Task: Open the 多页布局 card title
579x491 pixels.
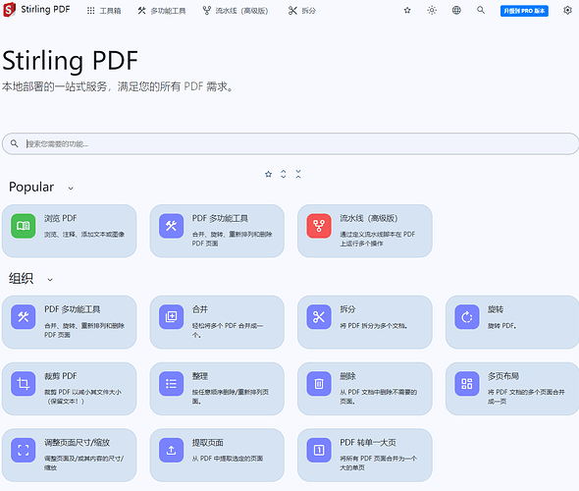Action: pyautogui.click(x=503, y=376)
